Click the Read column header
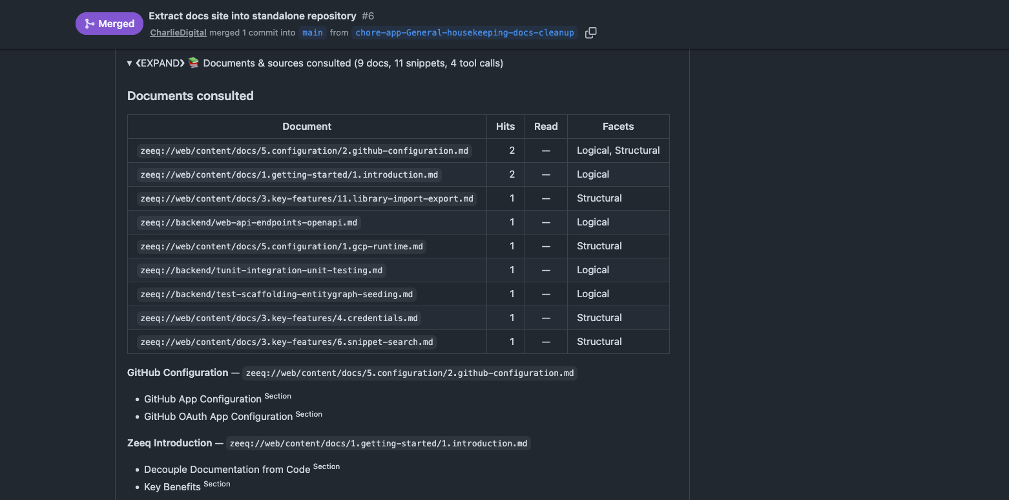This screenshot has width=1009, height=500. click(546, 127)
